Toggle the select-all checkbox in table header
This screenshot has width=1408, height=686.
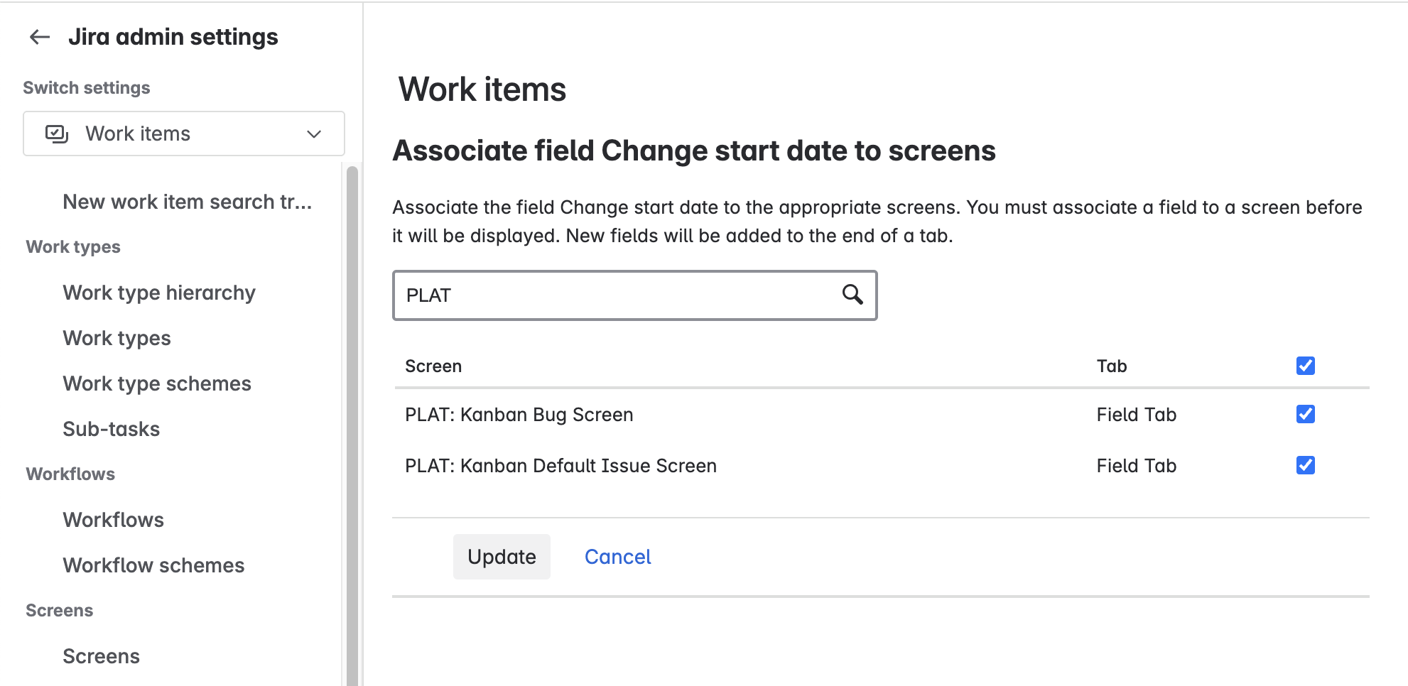1305,366
